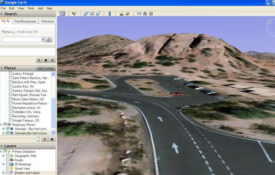Add a path using the toolbar
Screen dimensions: 275x175
tap(92, 14)
